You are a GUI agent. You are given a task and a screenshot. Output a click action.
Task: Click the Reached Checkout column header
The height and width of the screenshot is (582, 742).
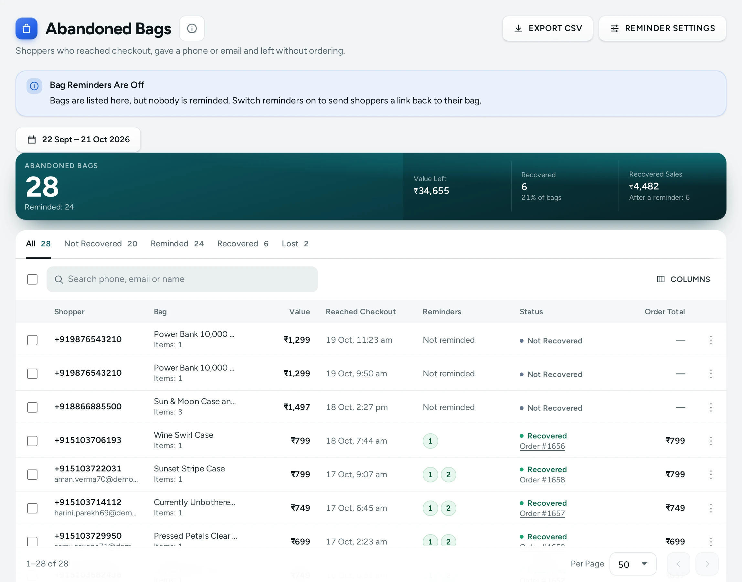(x=361, y=312)
